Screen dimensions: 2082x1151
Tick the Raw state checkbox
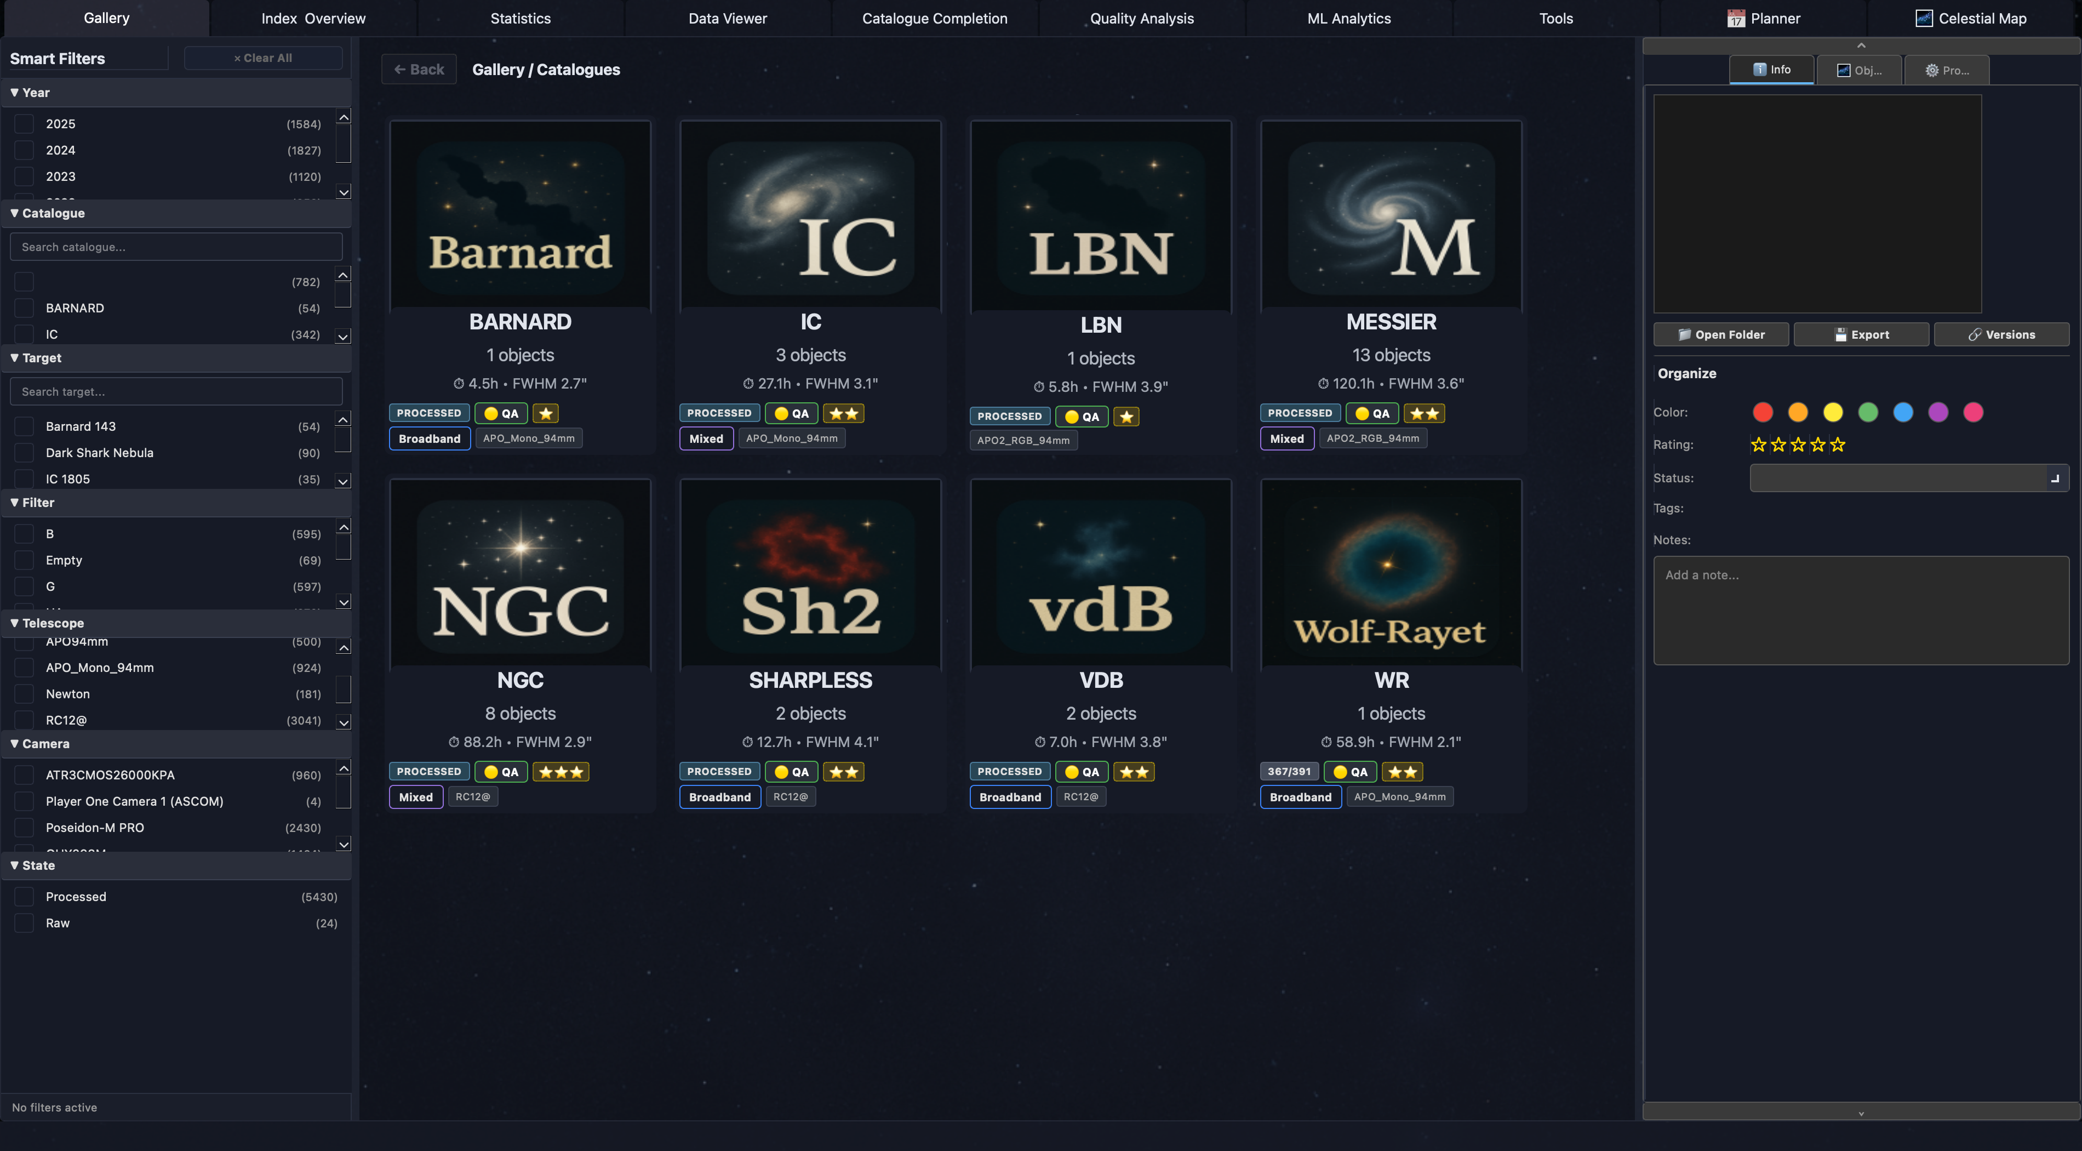tap(24, 923)
